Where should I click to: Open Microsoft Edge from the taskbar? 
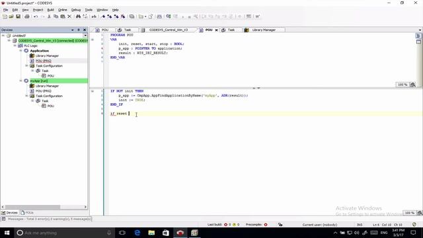[137, 233]
